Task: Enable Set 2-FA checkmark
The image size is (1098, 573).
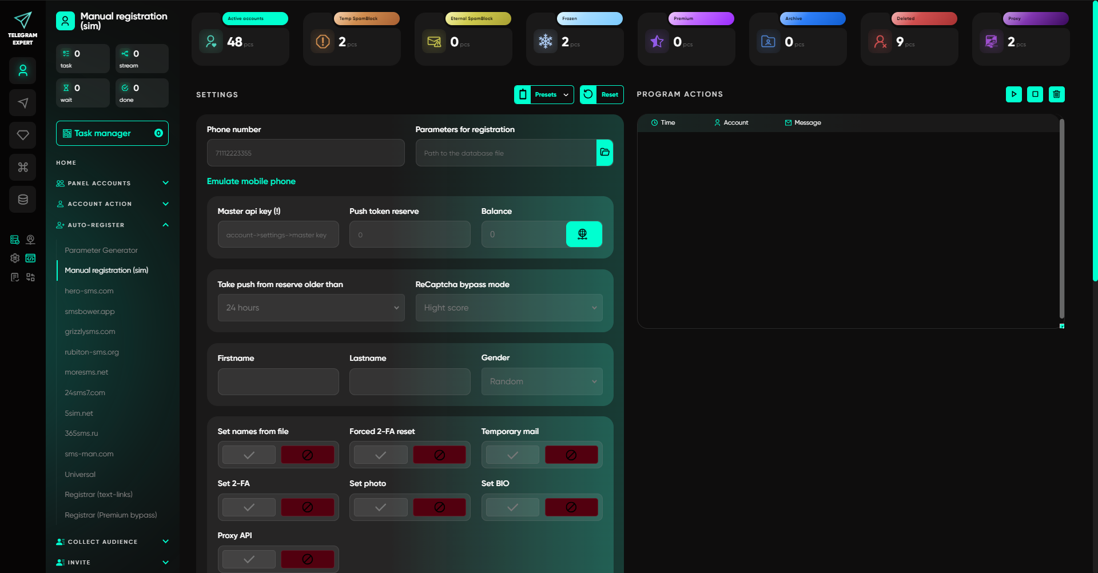Action: [249, 507]
